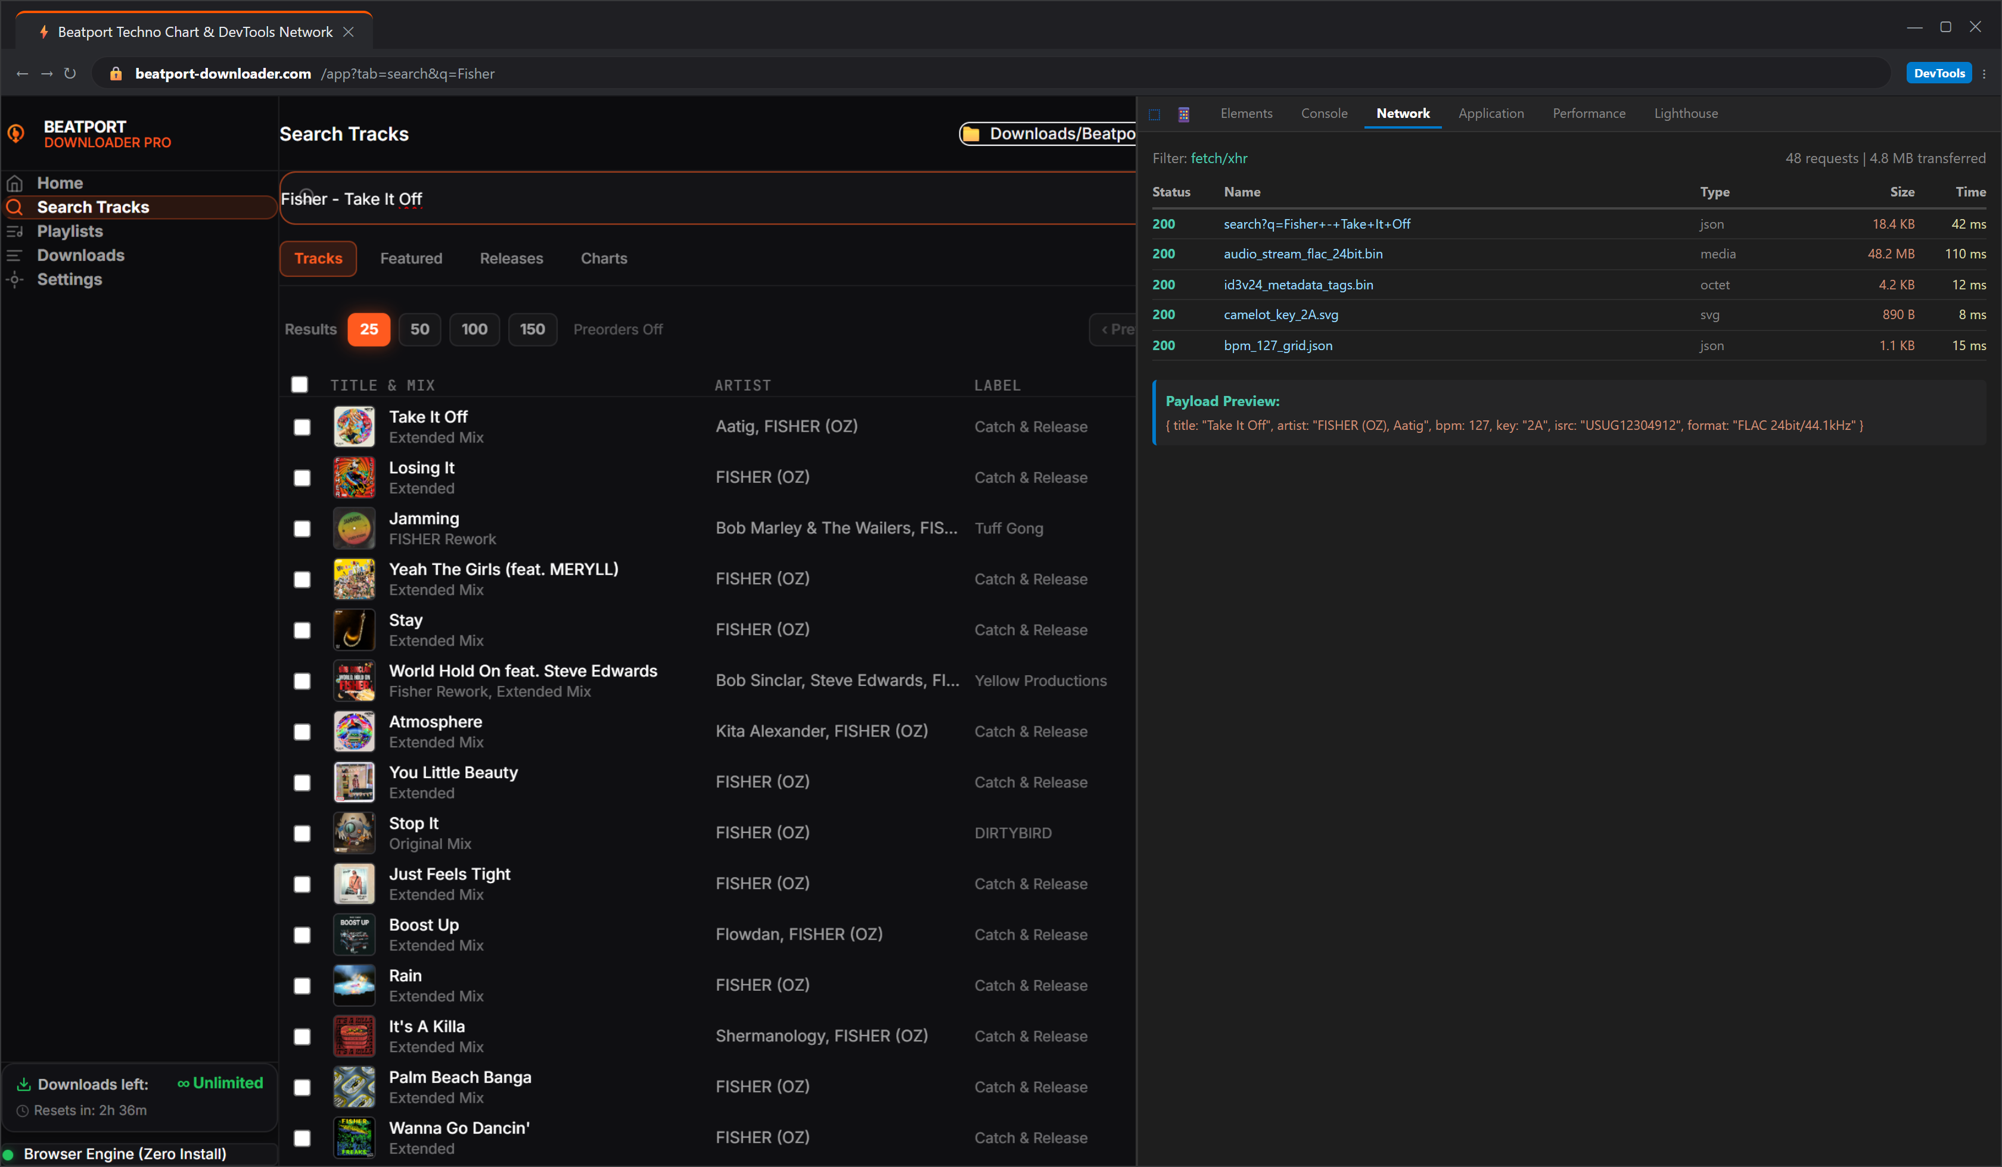Click the Boost Up album artwork thumbnail
Image resolution: width=2002 pixels, height=1167 pixels.
tap(353, 935)
